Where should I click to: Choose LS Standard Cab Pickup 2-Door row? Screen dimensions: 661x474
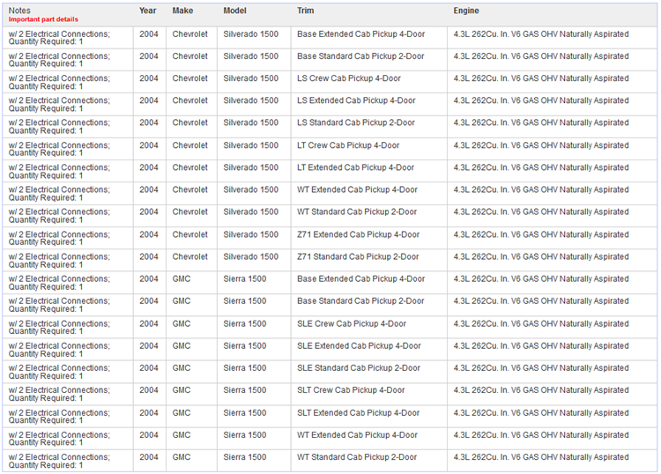(356, 122)
